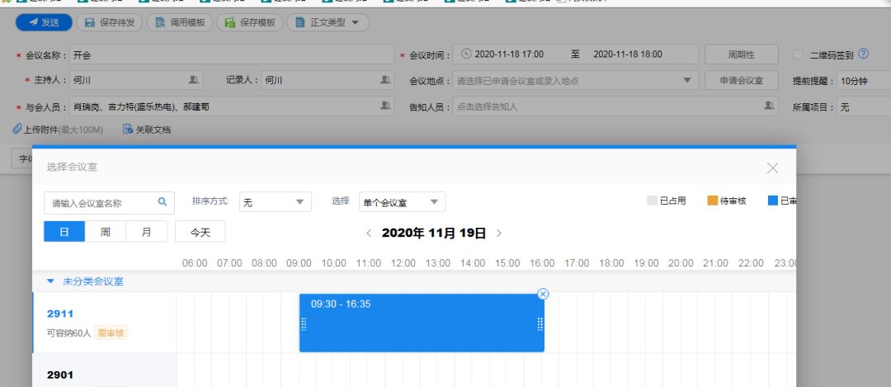Click the orange 待审核 legend swatch
891x387 pixels.
point(713,201)
